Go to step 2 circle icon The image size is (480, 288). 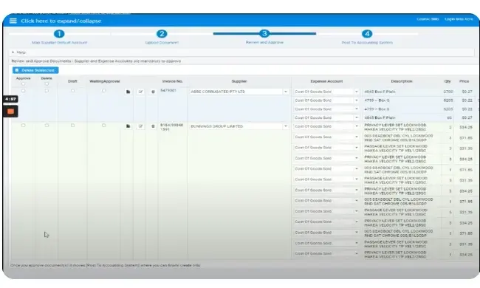pyautogui.click(x=162, y=34)
